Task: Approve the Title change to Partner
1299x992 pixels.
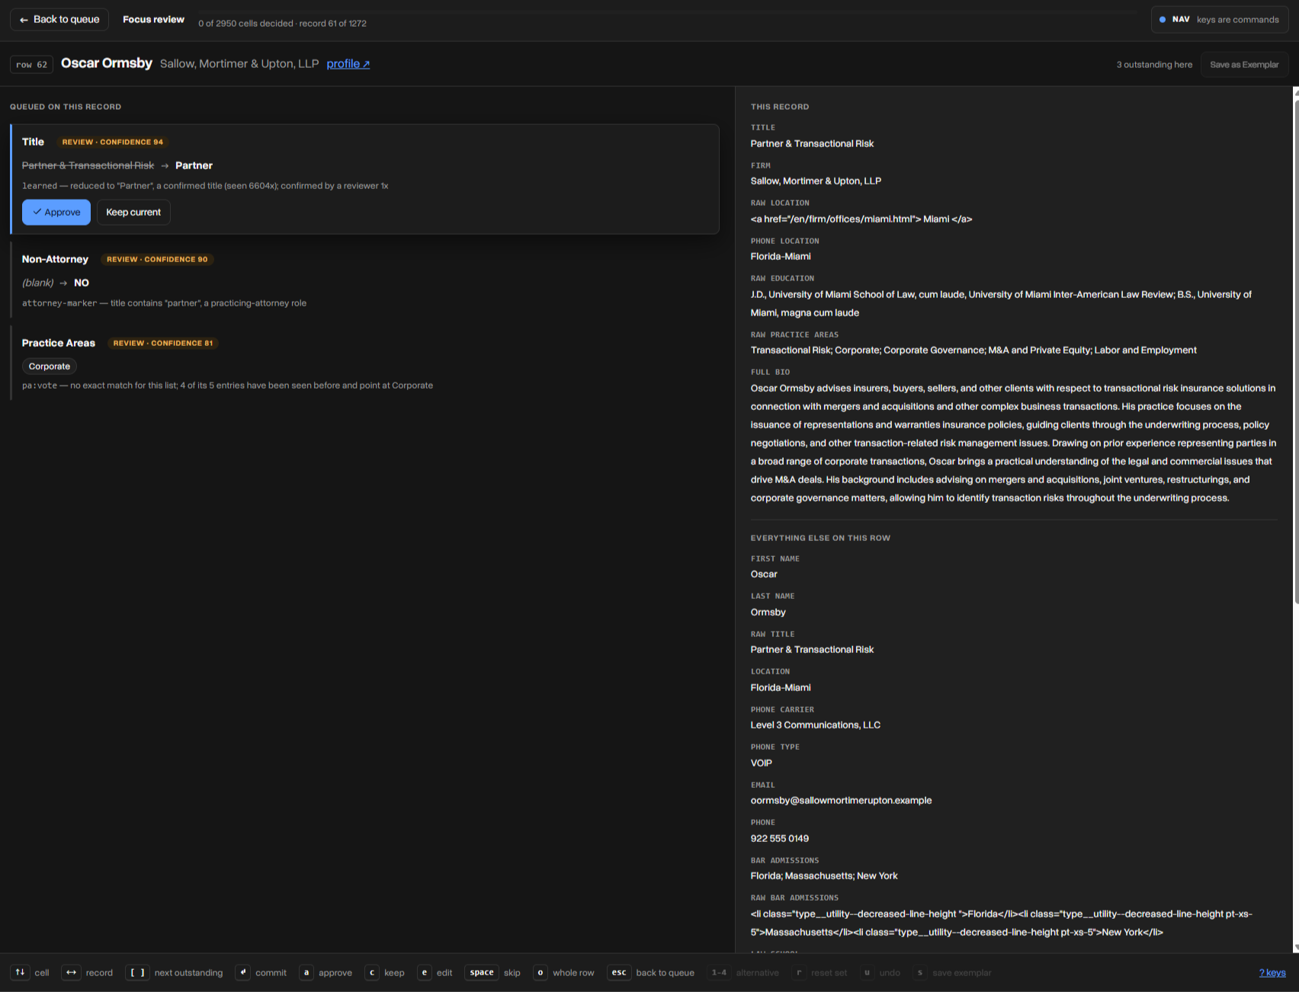Action: pos(56,213)
